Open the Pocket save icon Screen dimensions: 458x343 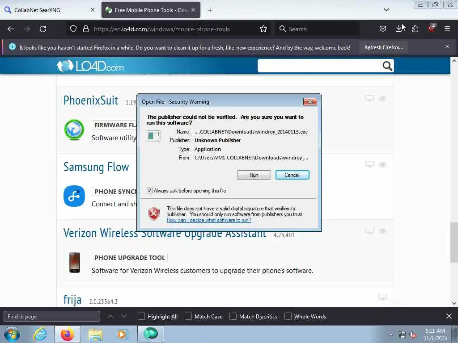coord(383,29)
